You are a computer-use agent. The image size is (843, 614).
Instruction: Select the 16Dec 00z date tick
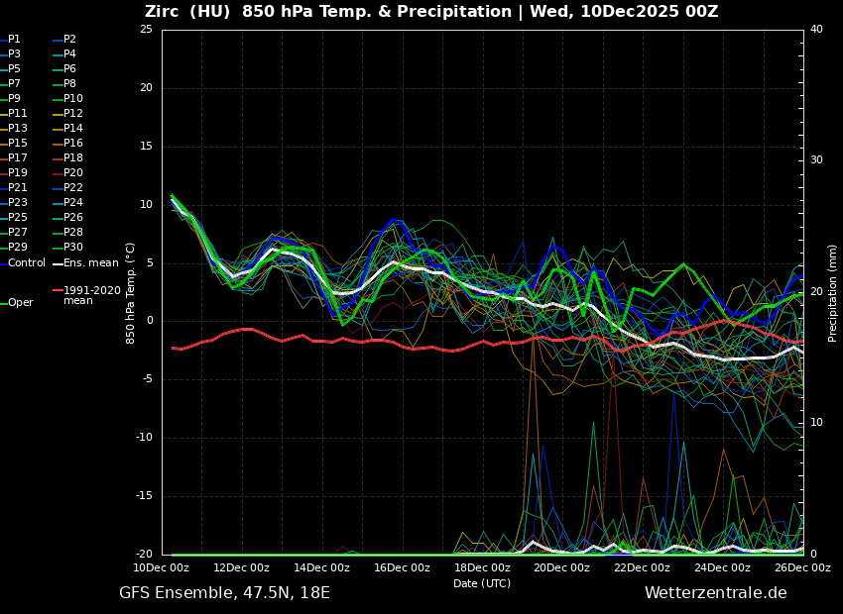[402, 568]
